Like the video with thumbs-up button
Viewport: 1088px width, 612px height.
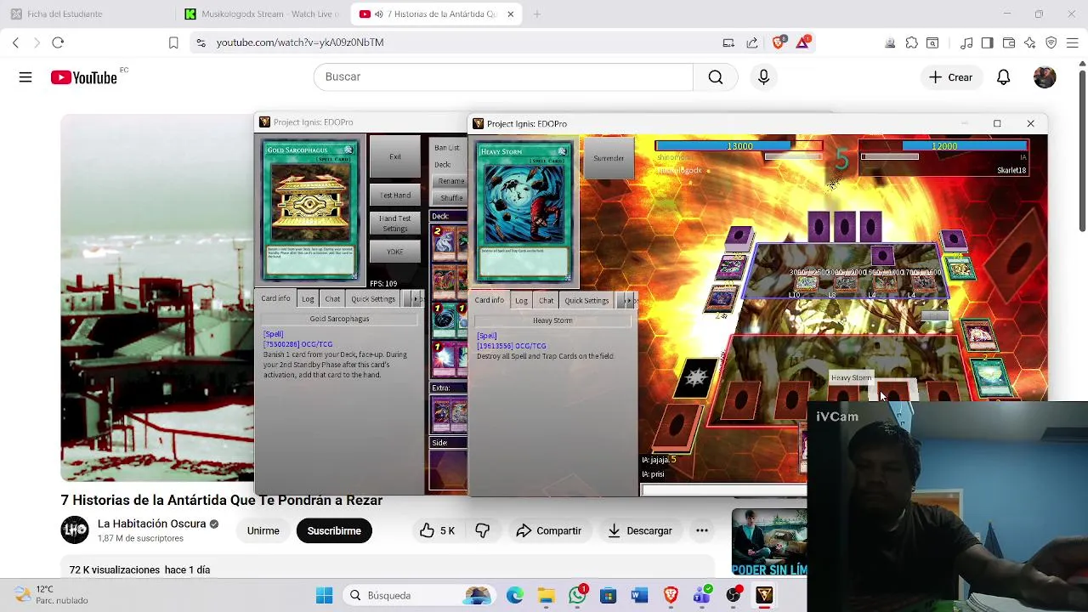tap(437, 530)
